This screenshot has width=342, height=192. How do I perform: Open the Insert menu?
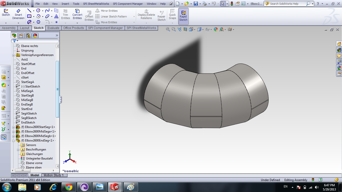(x=65, y=4)
